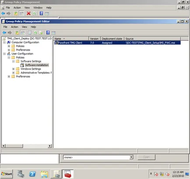Viewport: 190px width, 179px height.
Task: Click Refresh icon in Editor toolbar
Action: [35, 32]
